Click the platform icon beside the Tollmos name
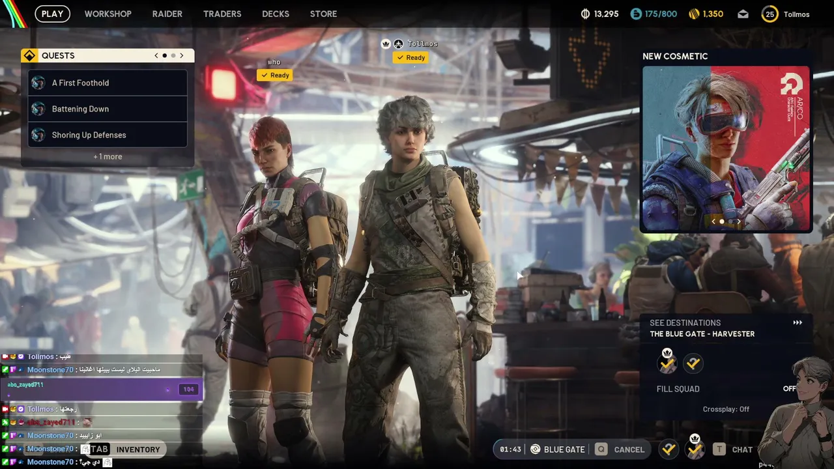 (398, 44)
